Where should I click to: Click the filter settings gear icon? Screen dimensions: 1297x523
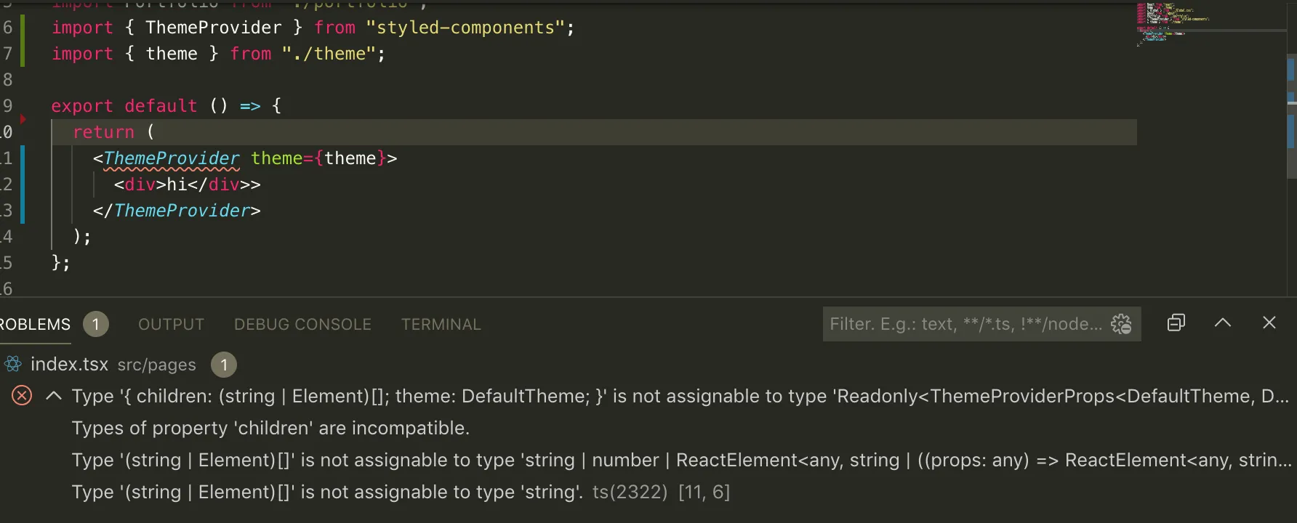[1121, 324]
